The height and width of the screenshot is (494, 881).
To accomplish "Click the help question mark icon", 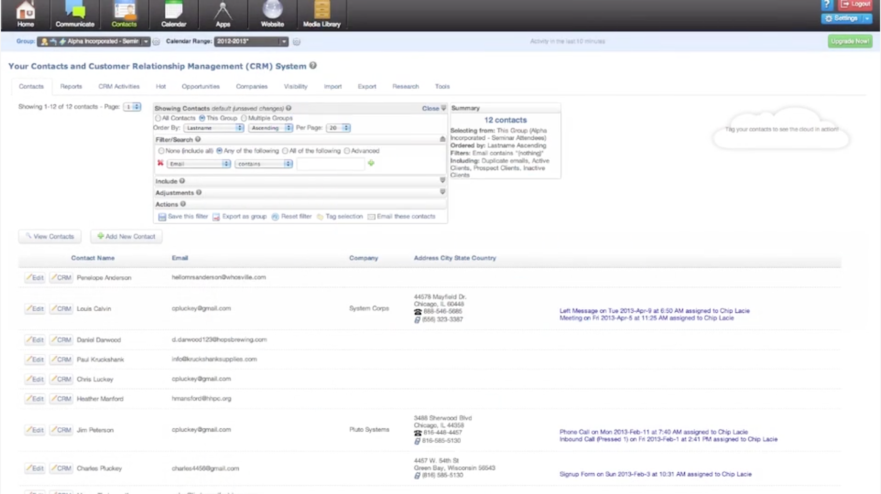I will (827, 5).
